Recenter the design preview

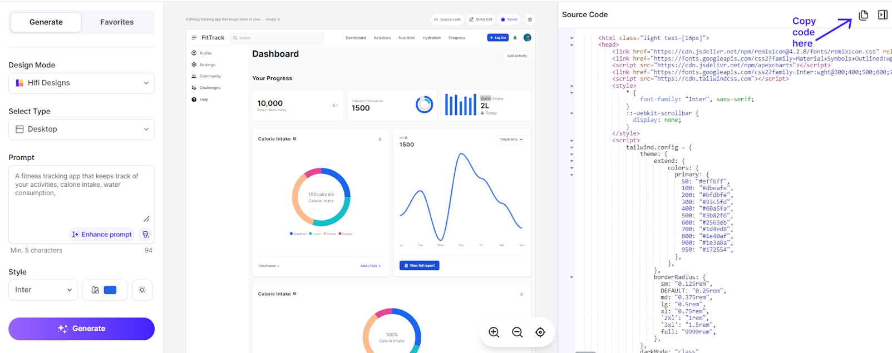pos(540,332)
